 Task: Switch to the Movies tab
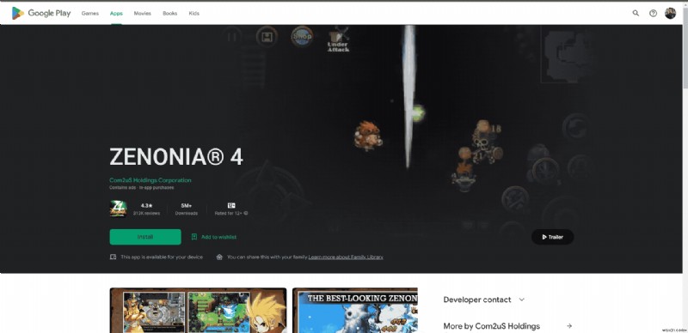(142, 14)
